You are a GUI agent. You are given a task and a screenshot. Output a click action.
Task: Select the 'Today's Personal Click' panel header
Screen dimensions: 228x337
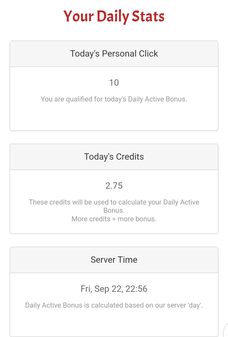[x=114, y=54]
